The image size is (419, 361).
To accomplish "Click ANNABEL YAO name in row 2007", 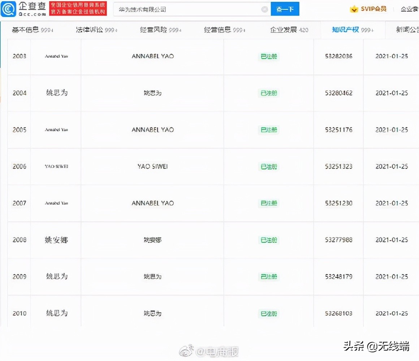I will tap(152, 203).
